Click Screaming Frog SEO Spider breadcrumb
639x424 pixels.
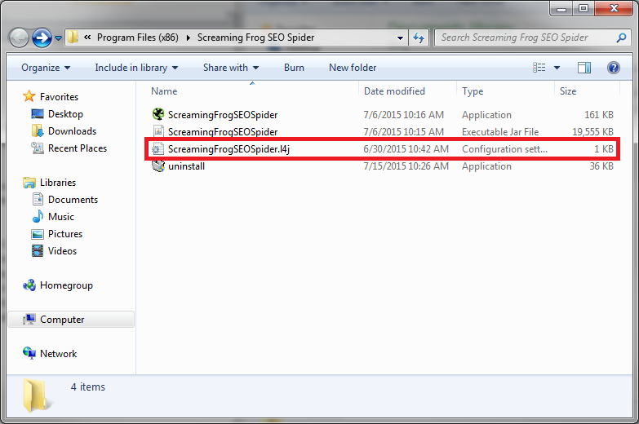pos(255,38)
